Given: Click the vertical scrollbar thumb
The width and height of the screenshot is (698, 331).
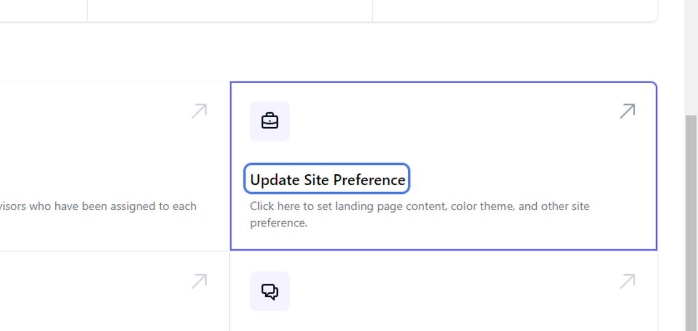Looking at the screenshot, I should click(692, 223).
